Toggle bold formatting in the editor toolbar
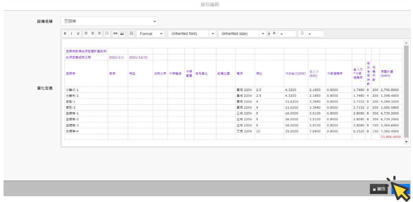 (65, 34)
